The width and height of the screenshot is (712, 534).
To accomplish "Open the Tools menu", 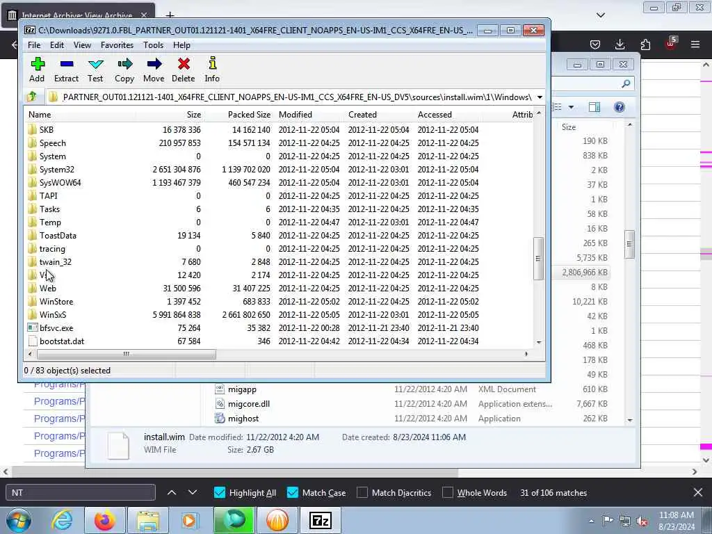I will pyautogui.click(x=153, y=45).
